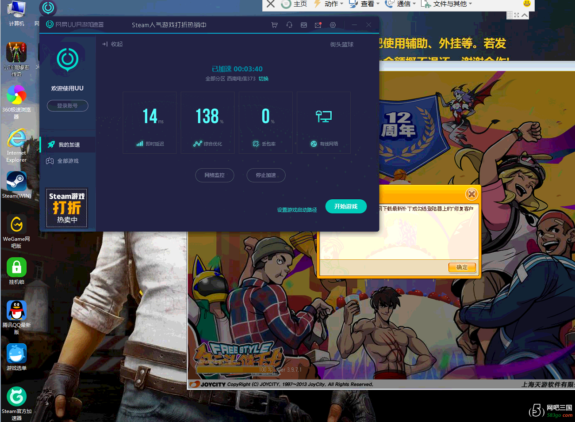The image size is (575, 422).
Task: Select 全部游戏 in the sidebar
Action: coord(68,161)
